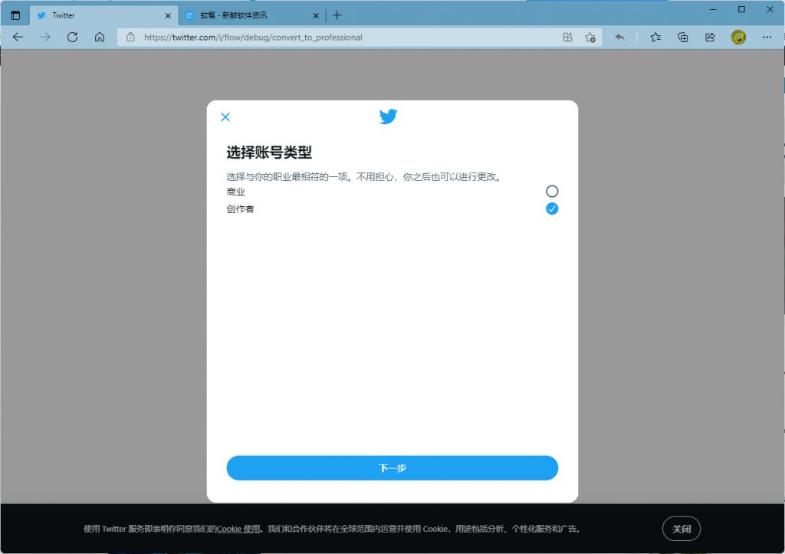
Task: Open the Cookie 使用 link
Action: tap(238, 529)
